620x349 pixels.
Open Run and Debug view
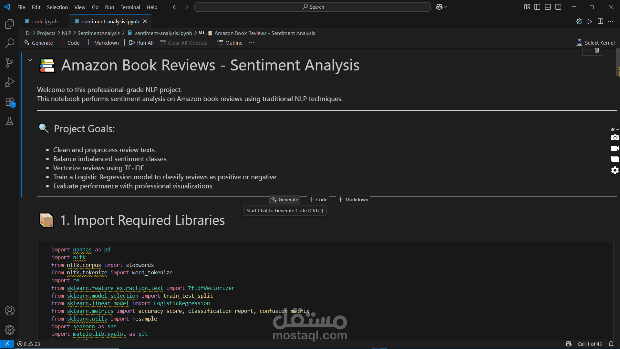10,82
